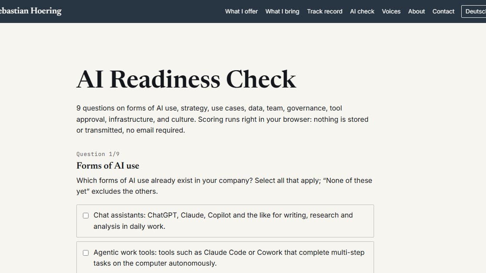Switch language with the Deutsch button
Viewport: 486px width, 273px height.
point(473,11)
